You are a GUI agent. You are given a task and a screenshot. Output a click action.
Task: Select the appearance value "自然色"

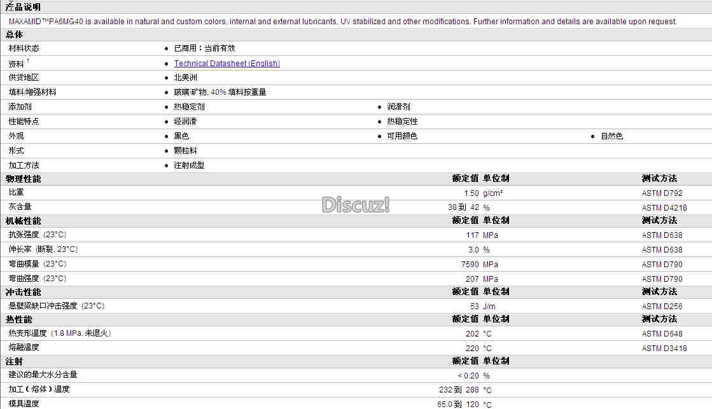(612, 135)
